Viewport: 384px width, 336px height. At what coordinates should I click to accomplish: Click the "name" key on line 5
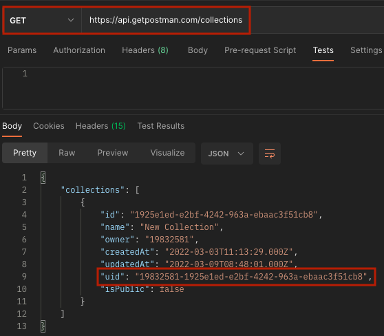click(x=115, y=227)
